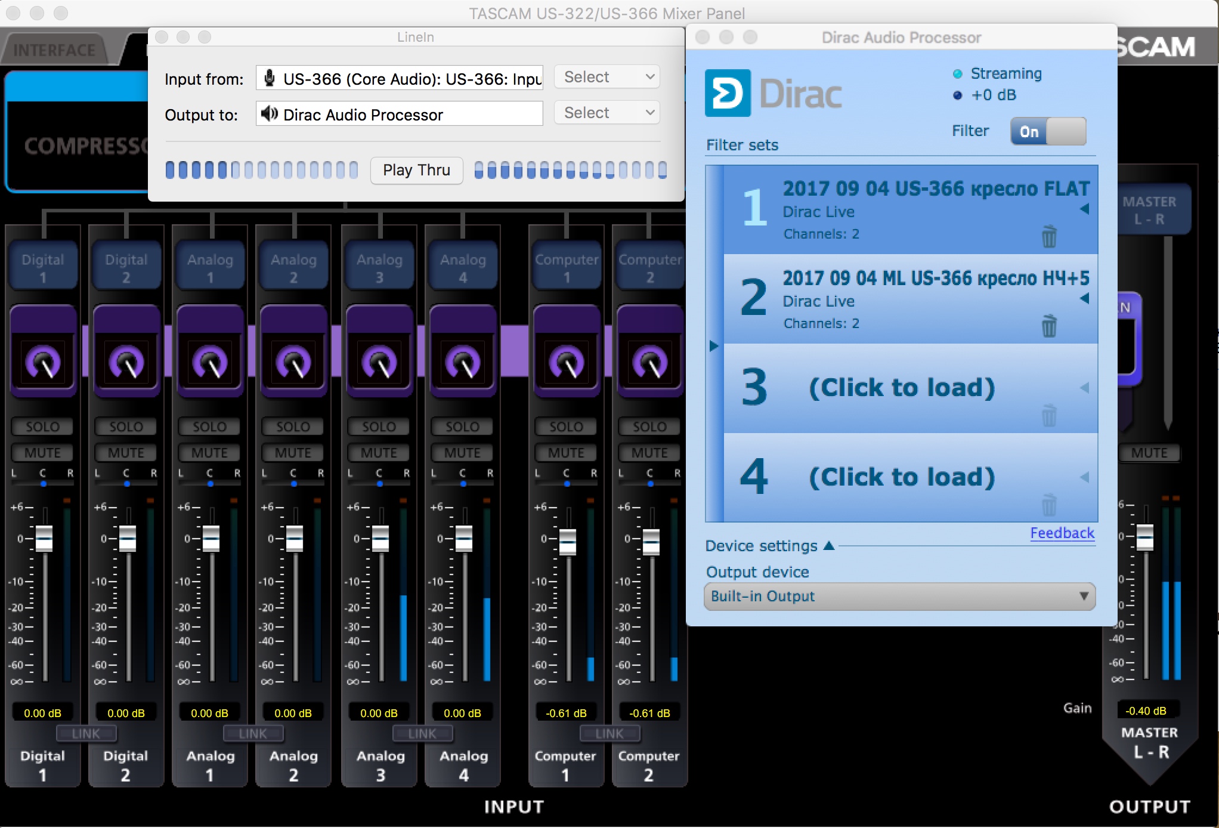Viewport: 1219px width, 828px height.
Task: Switch to the INTERFACE tab
Action: [54, 50]
